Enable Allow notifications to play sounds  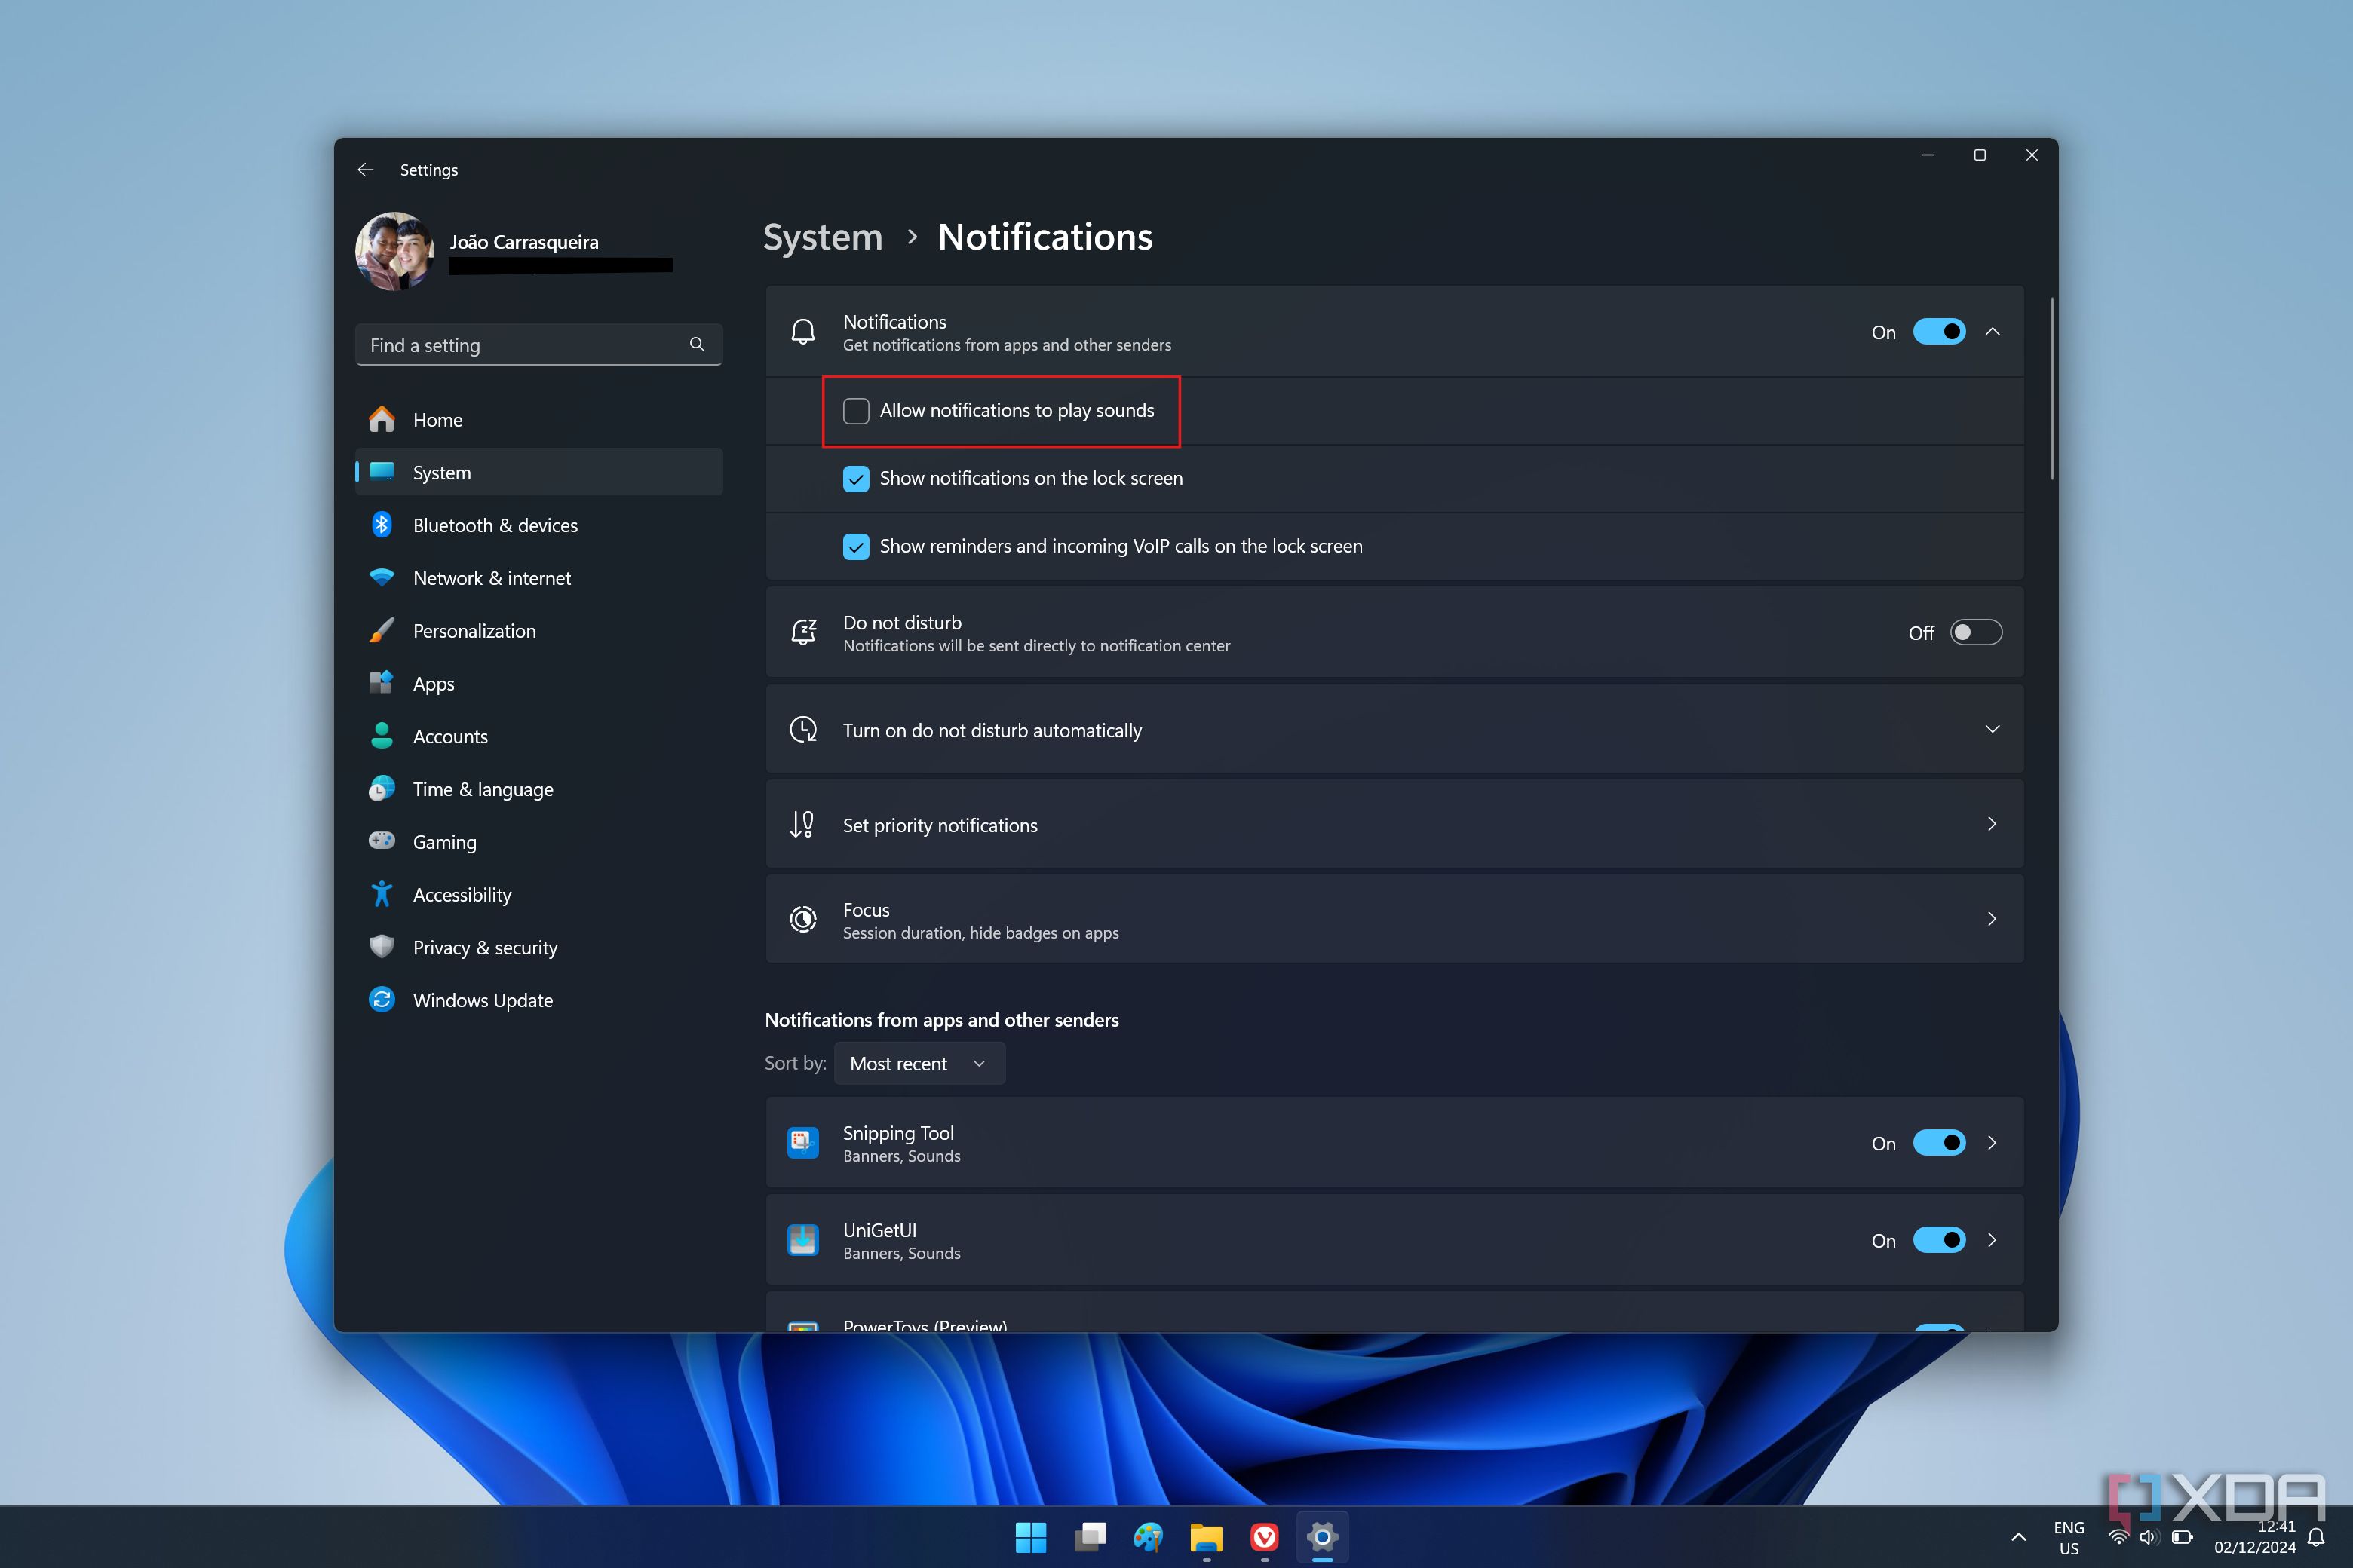(x=857, y=411)
